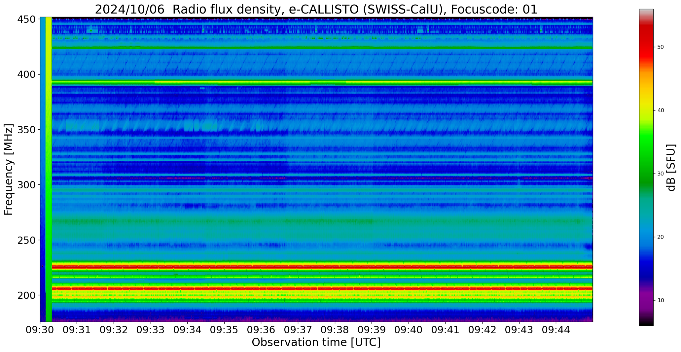Viewport: 681px width, 352px height.
Task: Click the colorbar 30 tick label
Action: click(661, 174)
